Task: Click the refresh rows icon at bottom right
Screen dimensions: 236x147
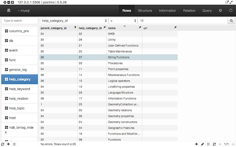Action: [x=214, y=144]
